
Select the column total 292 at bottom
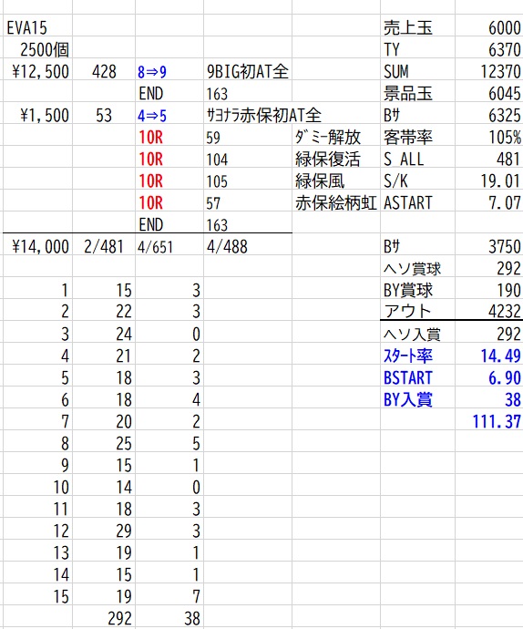point(119,618)
